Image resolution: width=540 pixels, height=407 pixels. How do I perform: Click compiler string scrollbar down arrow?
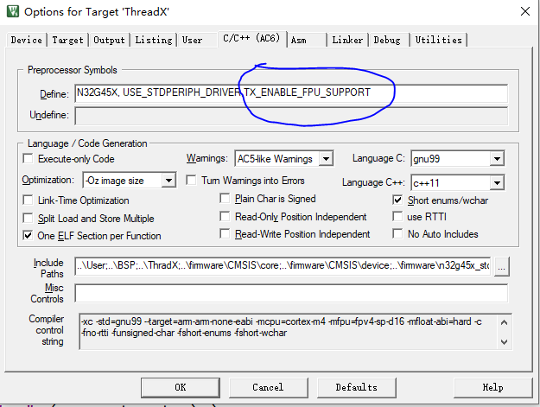pos(504,341)
